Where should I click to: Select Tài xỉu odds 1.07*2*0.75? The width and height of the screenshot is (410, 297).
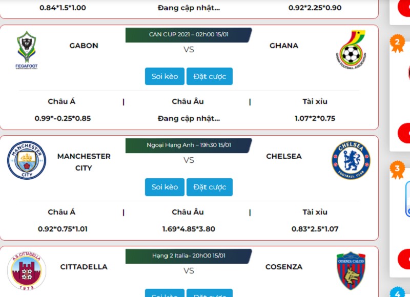pos(315,118)
